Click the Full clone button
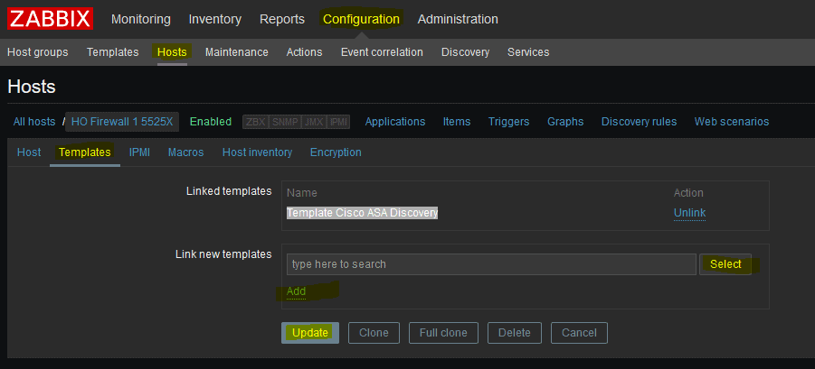815x369 pixels. [x=443, y=333]
